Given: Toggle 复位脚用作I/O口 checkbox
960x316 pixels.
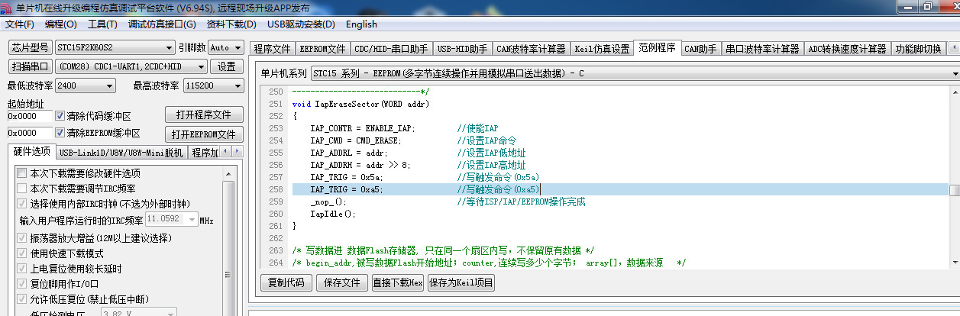Looking at the screenshot, I should [22, 283].
